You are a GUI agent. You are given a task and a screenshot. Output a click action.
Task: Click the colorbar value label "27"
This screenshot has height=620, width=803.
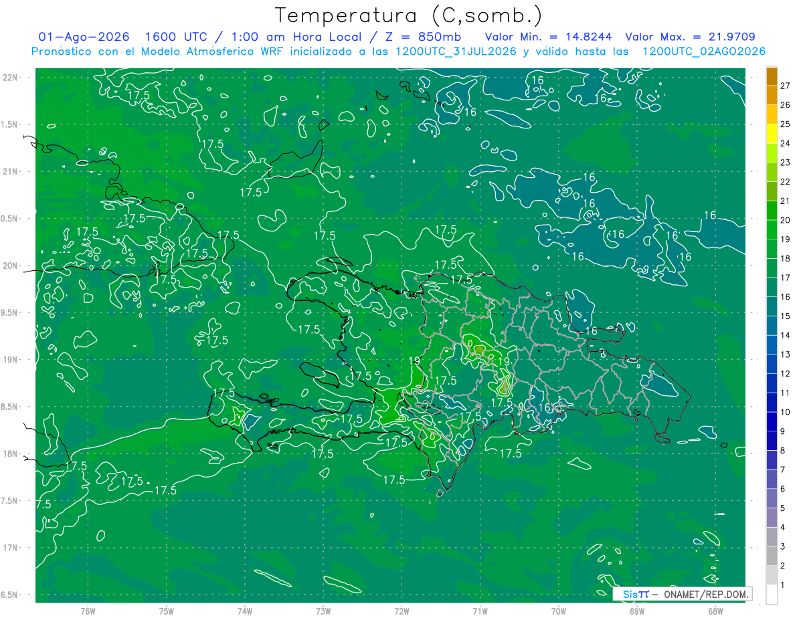tap(785, 85)
